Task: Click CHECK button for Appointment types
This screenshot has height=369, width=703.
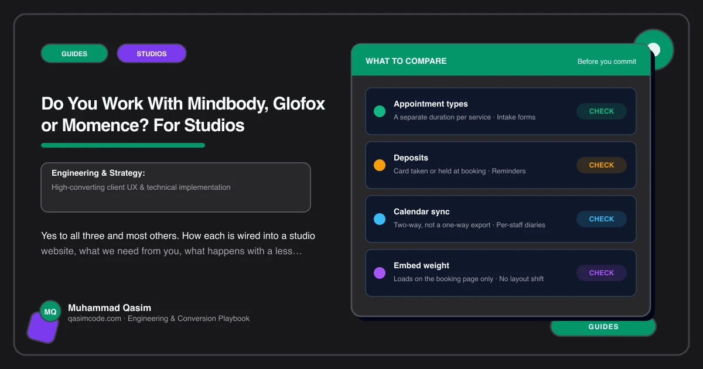Action: (602, 111)
